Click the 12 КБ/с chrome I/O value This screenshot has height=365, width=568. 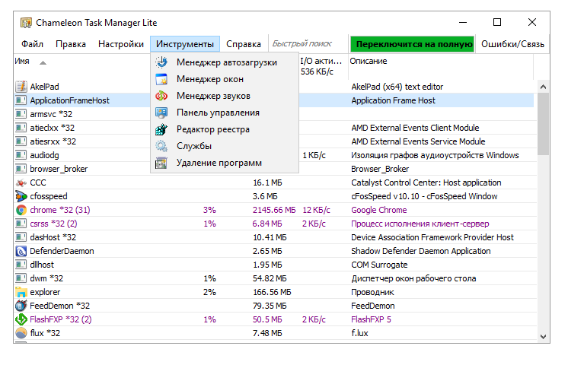coord(316,210)
